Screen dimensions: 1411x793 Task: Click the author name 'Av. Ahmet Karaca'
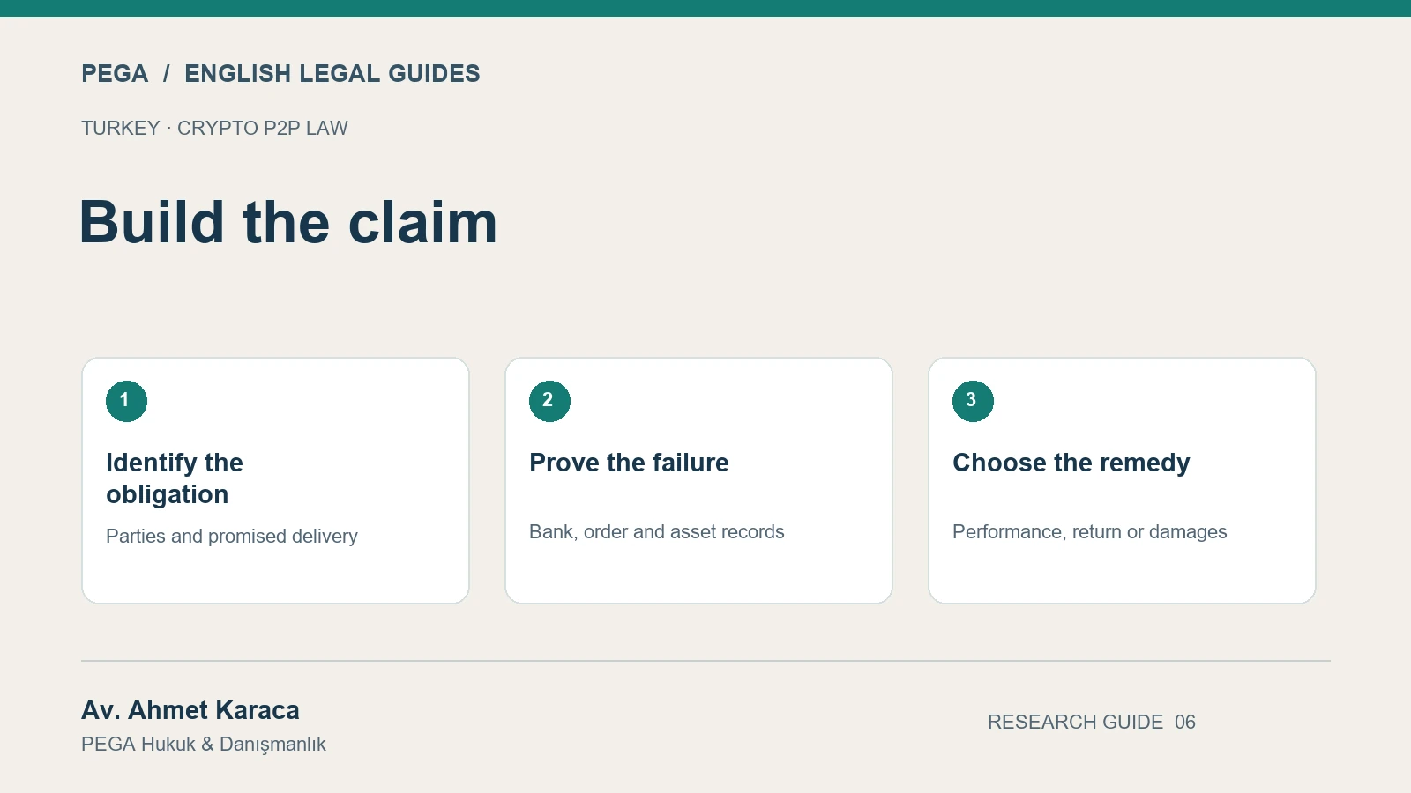pyautogui.click(x=190, y=710)
